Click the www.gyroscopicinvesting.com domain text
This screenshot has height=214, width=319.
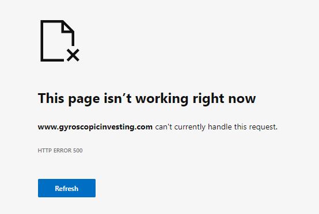point(95,127)
